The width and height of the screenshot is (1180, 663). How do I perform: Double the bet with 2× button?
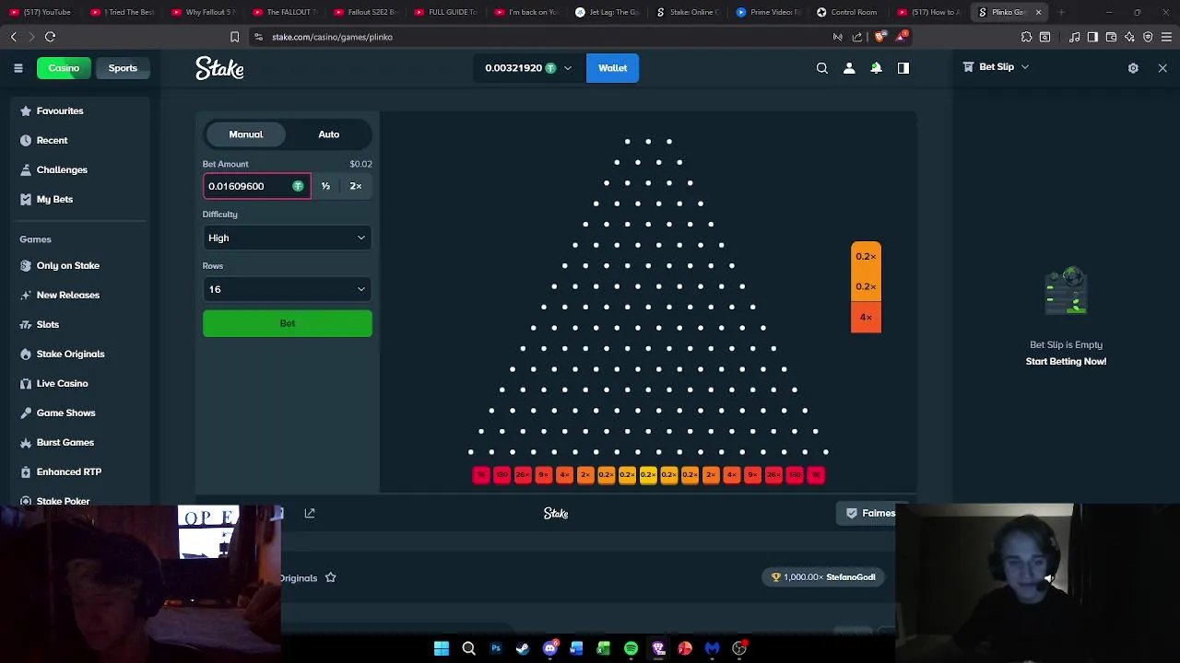point(356,186)
